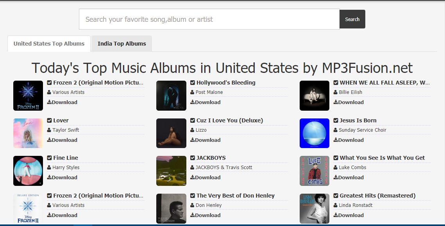Click the check icon beside Jesus Is Born
Image resolution: width=445 pixels, height=226 pixels.
pyautogui.click(x=336, y=120)
